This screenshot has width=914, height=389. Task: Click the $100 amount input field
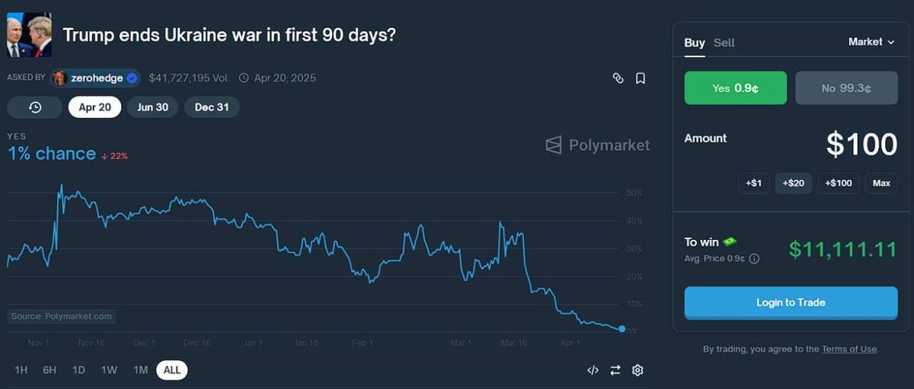(x=861, y=145)
